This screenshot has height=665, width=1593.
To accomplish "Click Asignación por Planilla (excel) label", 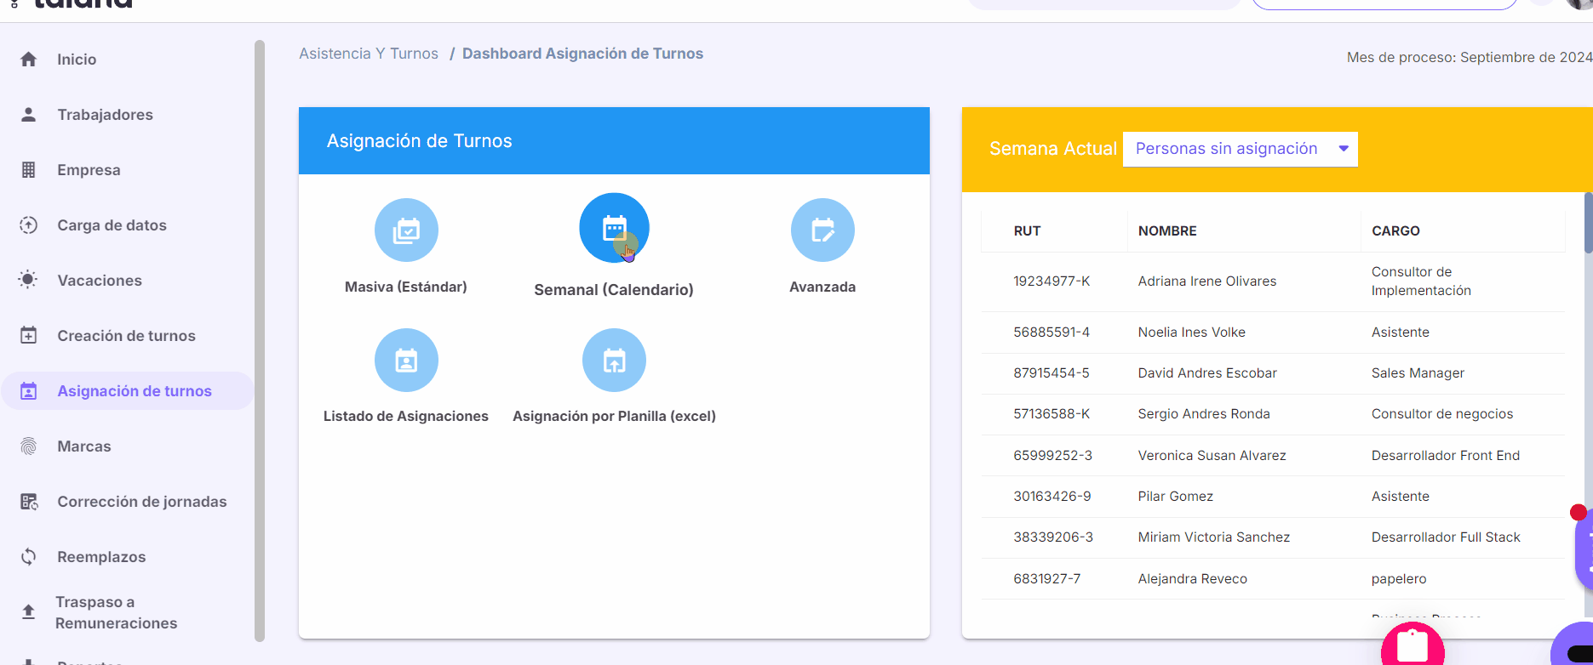I will (614, 417).
